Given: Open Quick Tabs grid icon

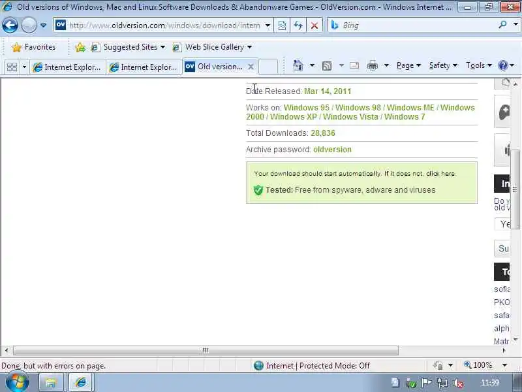Looking at the screenshot, I should [12, 67].
